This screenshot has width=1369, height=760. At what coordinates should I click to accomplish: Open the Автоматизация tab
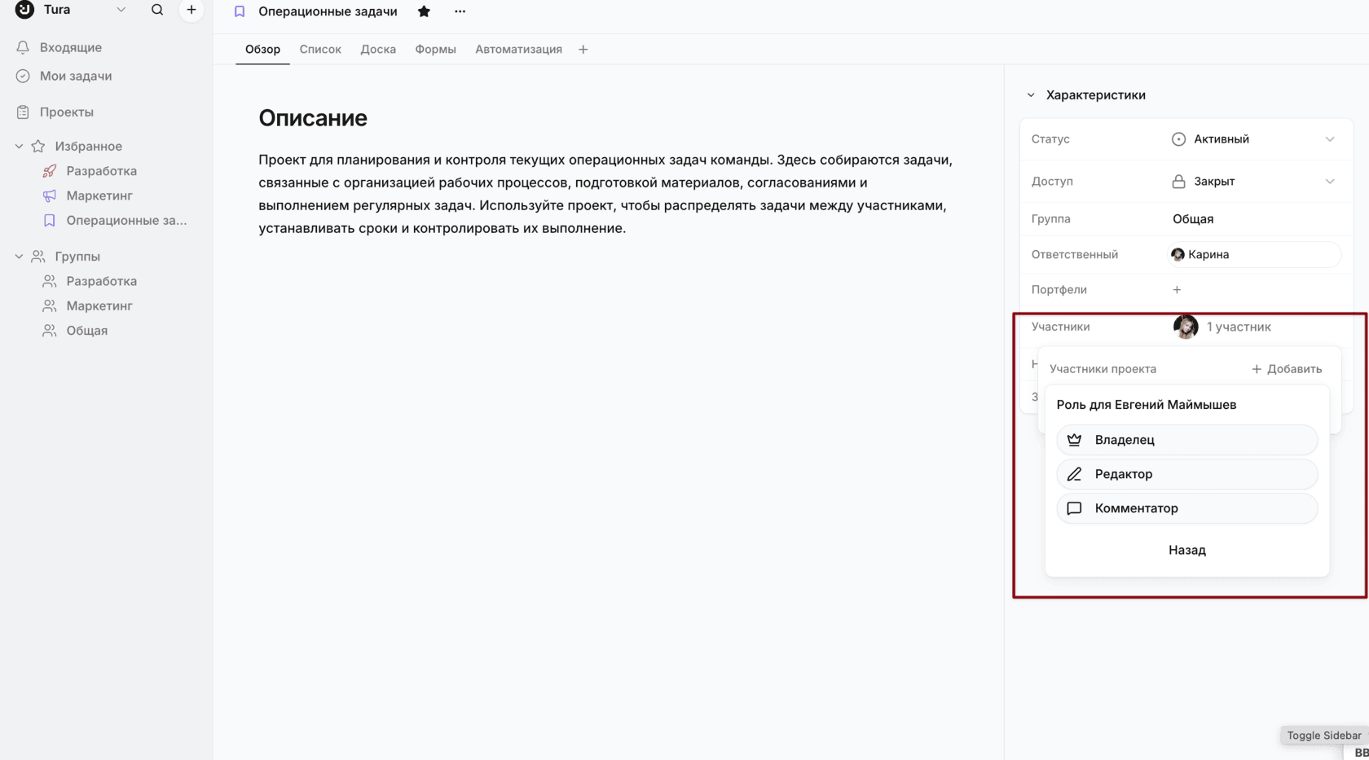pos(518,50)
